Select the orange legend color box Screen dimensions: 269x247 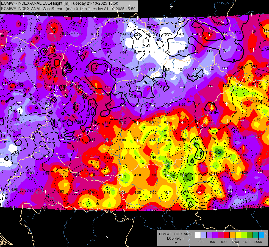(232, 235)
